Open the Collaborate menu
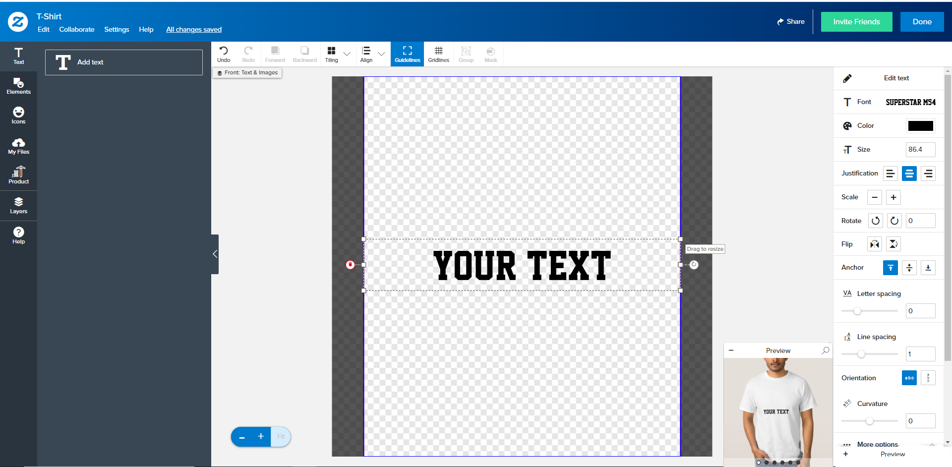 click(x=77, y=29)
